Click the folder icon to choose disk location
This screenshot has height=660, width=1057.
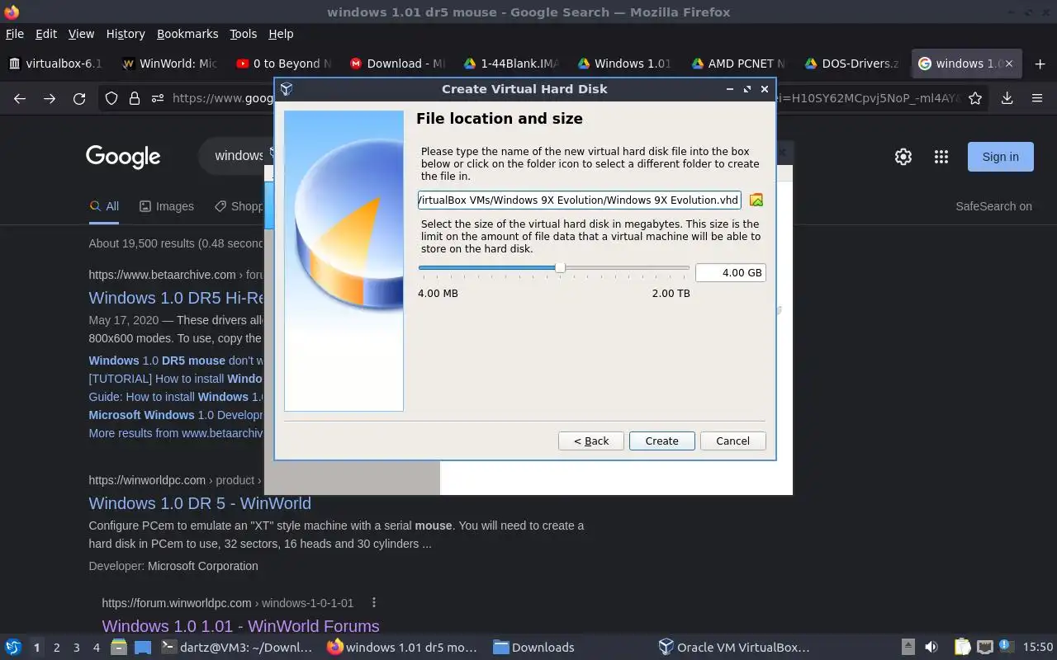tap(756, 200)
